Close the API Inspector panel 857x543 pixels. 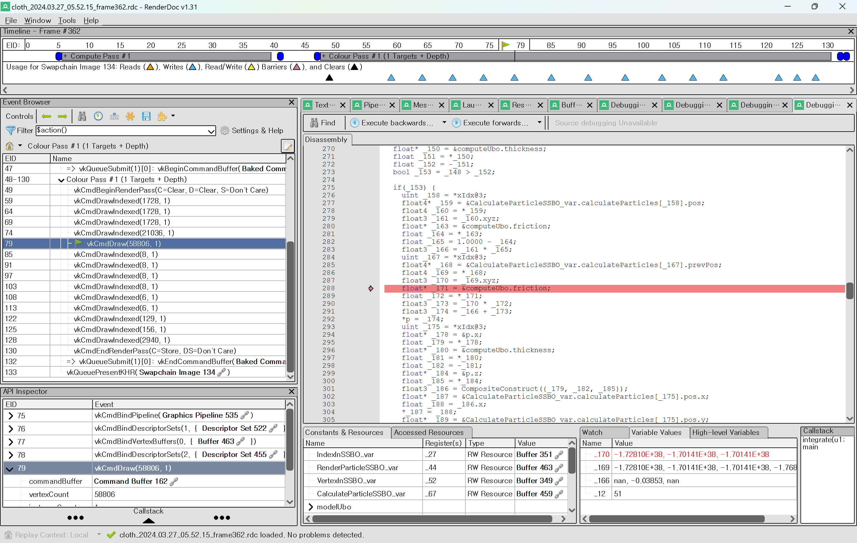coord(292,392)
